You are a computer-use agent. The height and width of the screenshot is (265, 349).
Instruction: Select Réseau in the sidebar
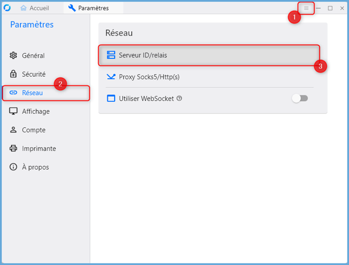pos(46,93)
